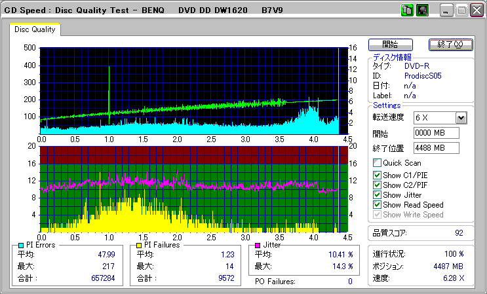Click the PI Errors maximum 217
The height and width of the screenshot is (294, 487).
point(108,266)
